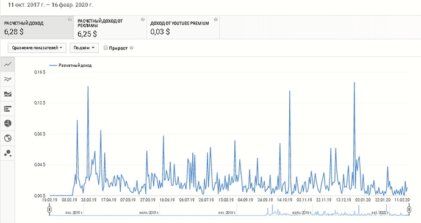Viewport: 421px width, 223px height.
Task: Click the Расчетный доход chart legend entry
Action: (x=71, y=65)
